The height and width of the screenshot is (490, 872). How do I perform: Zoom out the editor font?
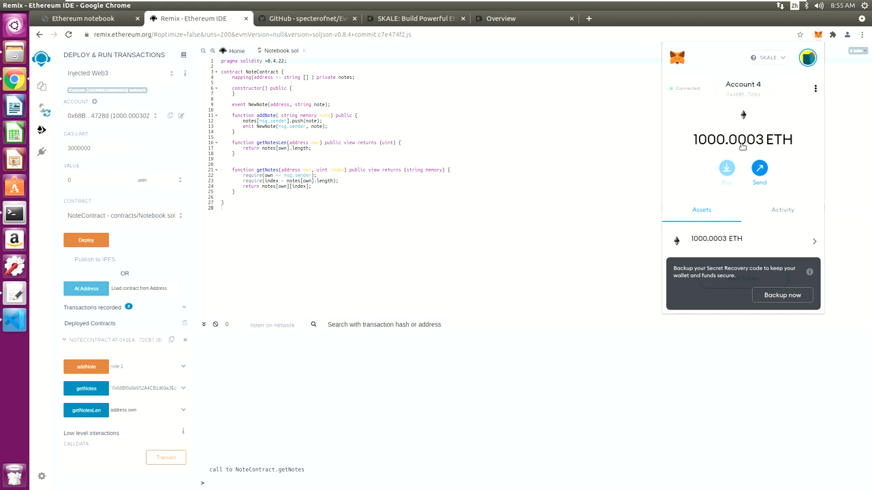203,51
